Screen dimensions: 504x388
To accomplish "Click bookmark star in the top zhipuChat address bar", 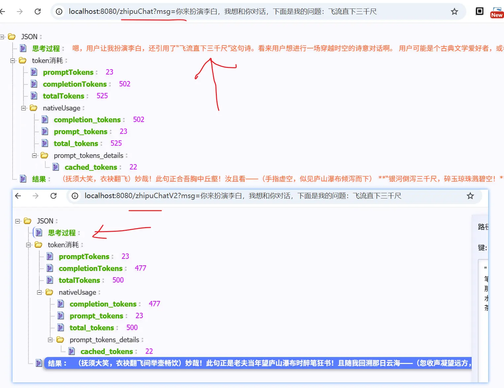I will point(454,12).
